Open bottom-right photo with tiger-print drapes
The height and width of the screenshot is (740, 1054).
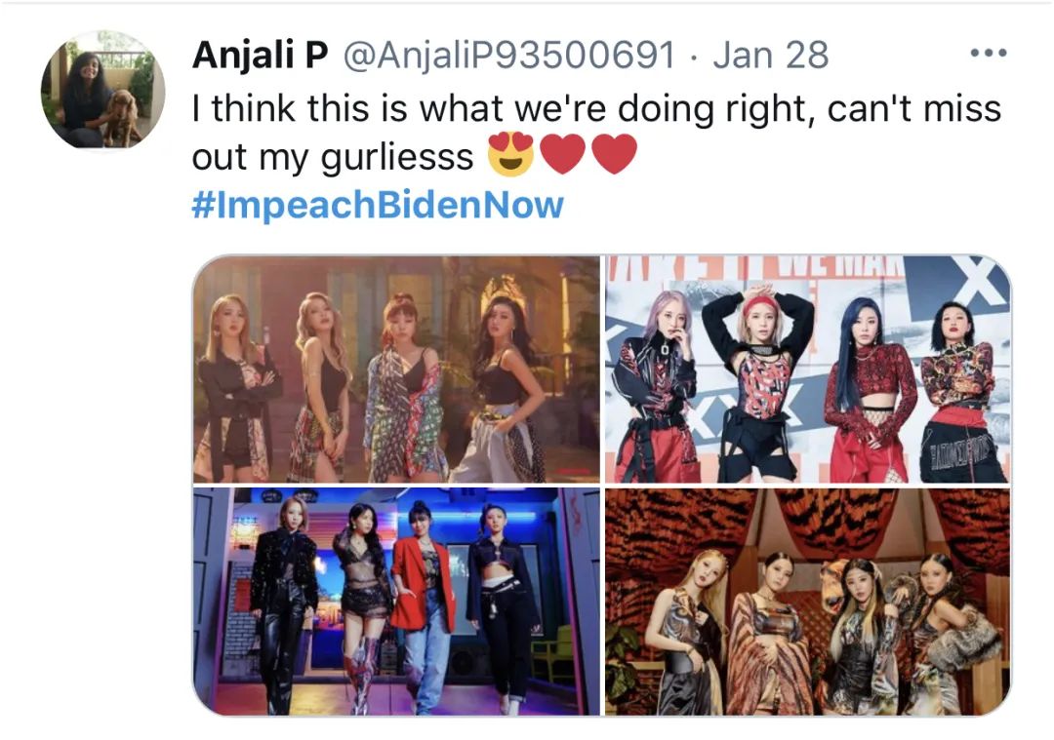tap(808, 602)
